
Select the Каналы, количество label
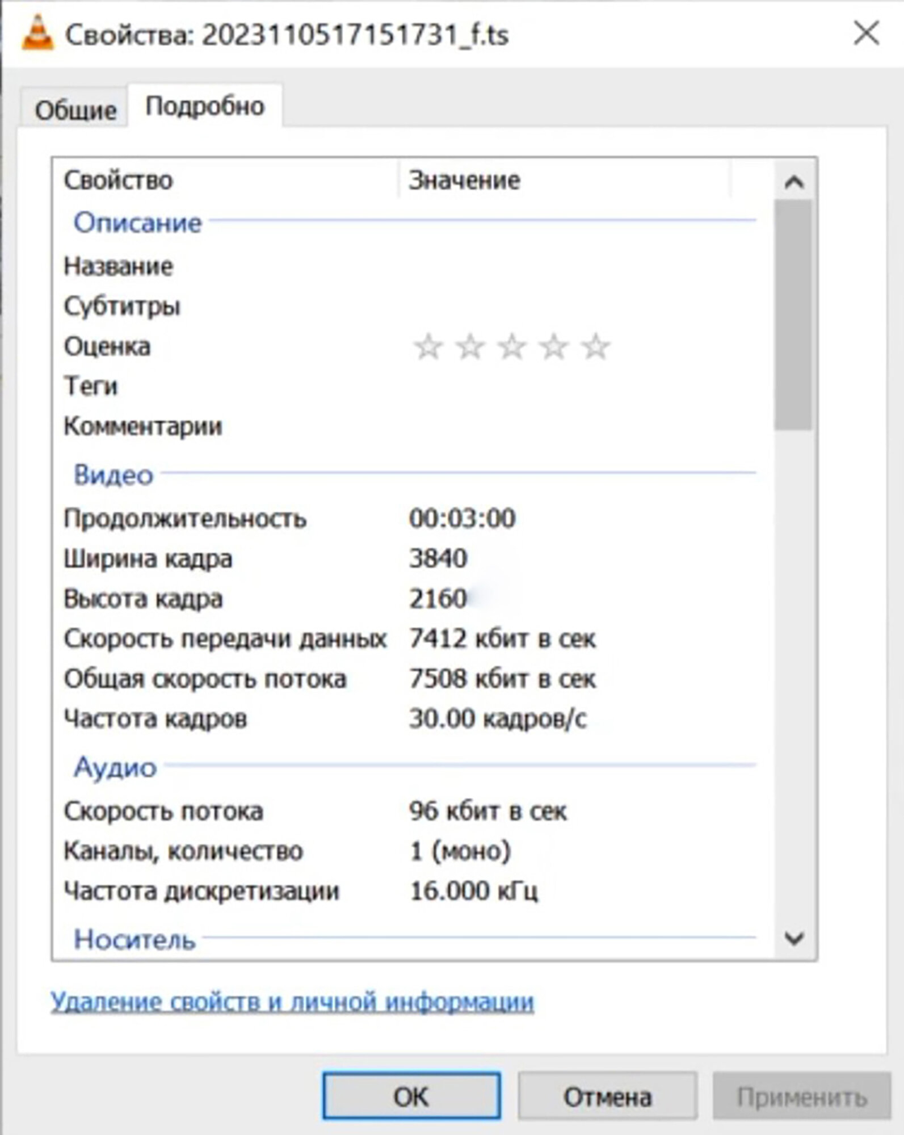pyautogui.click(x=183, y=851)
